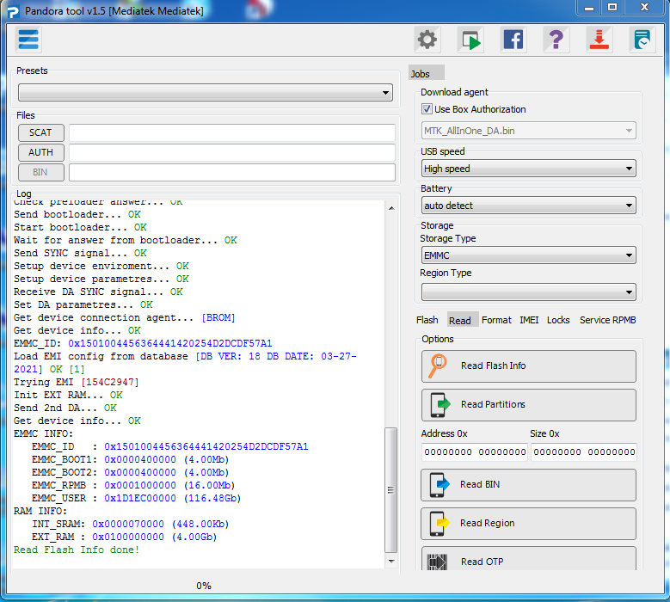The image size is (670, 602).
Task: Open the Facebook page icon
Action: [x=513, y=40]
